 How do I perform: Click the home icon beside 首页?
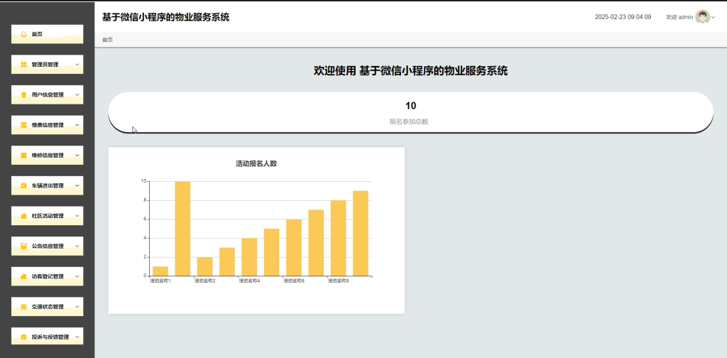pos(23,34)
